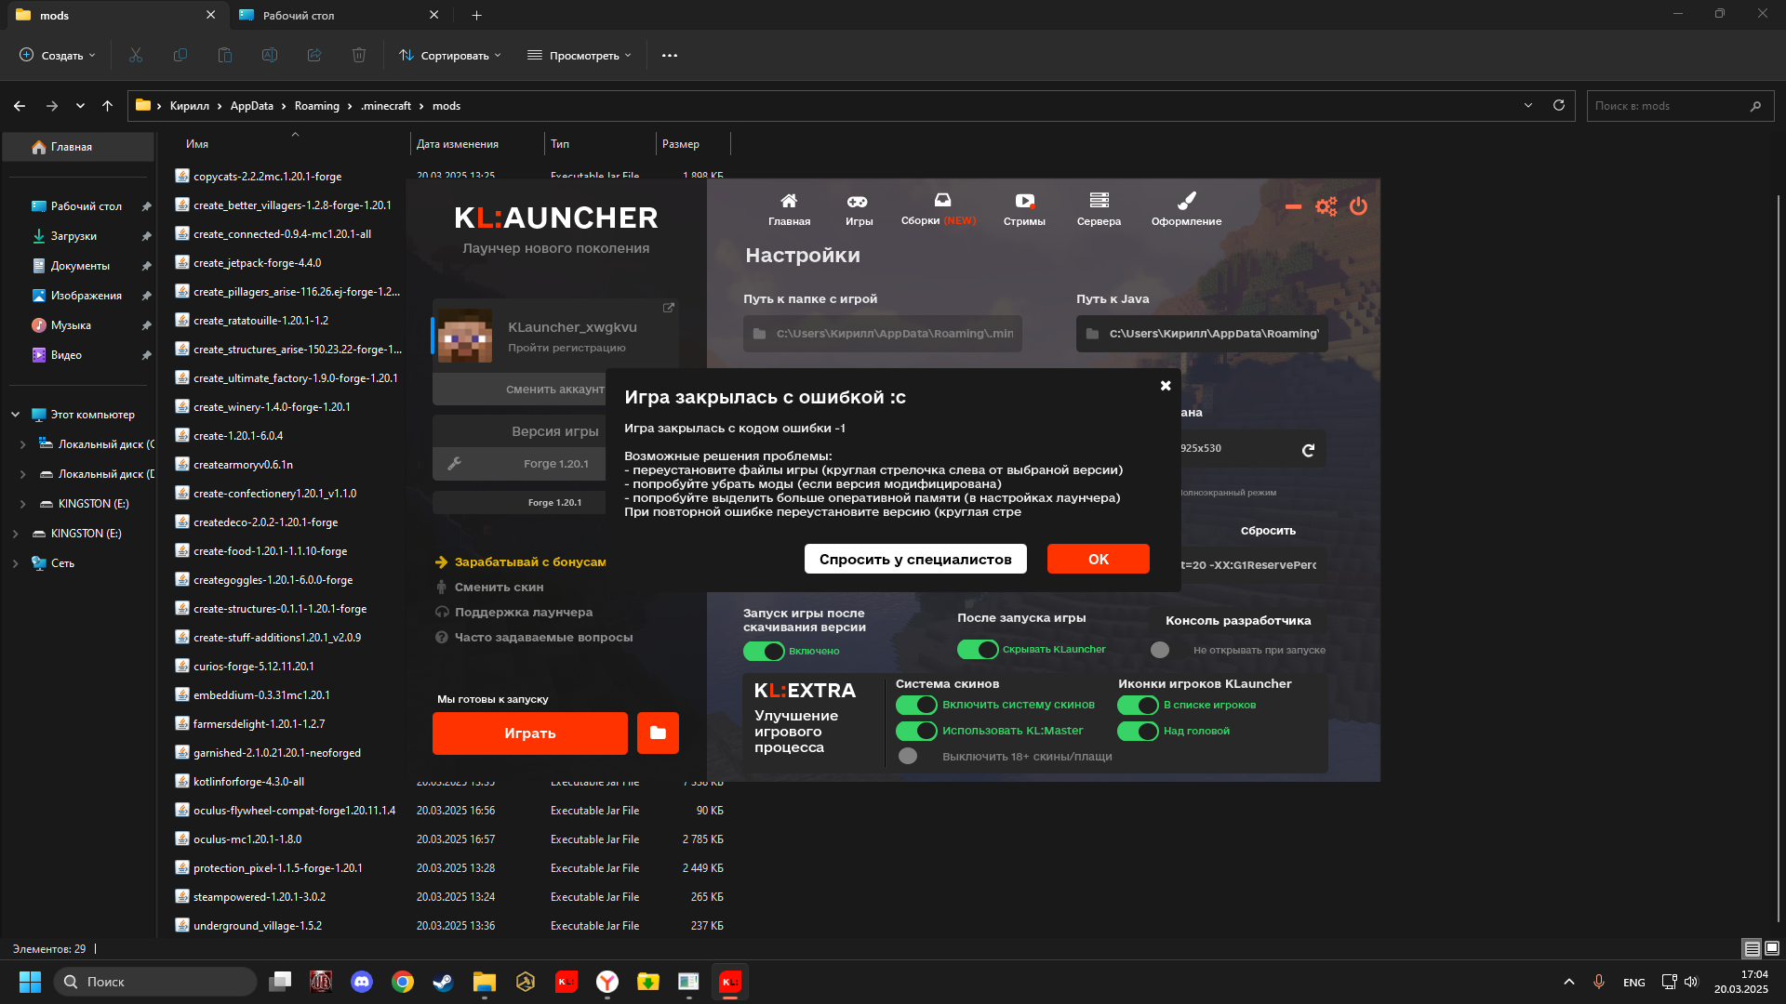Open the Просмотреть dropdown

[580, 55]
